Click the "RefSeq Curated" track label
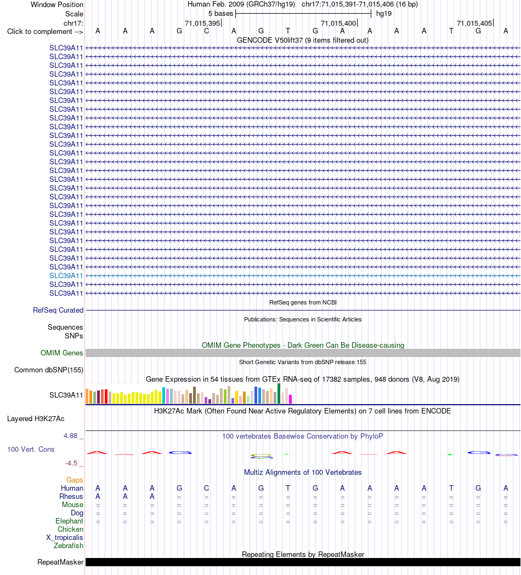 point(58,311)
